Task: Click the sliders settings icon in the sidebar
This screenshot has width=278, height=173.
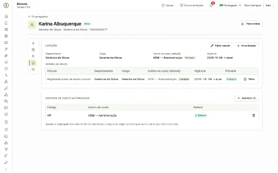Action: pos(6,130)
